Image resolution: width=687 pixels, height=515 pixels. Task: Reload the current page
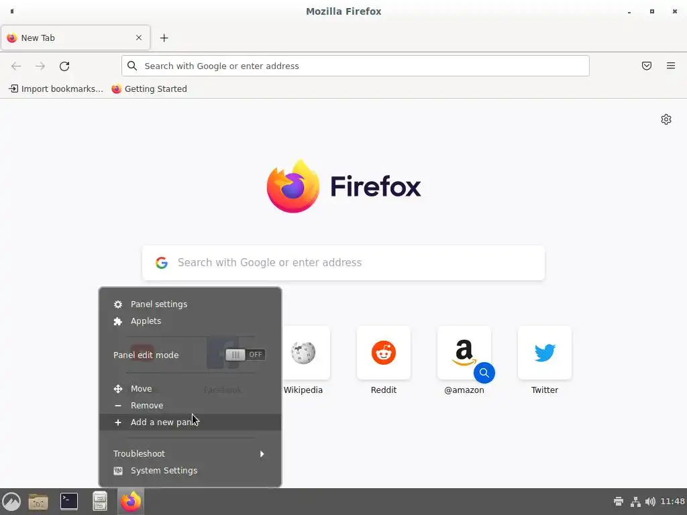point(64,66)
